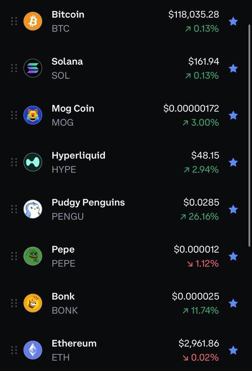Open the Hyperliquid logo icon
Viewport: 252px width, 371px height.
click(x=33, y=162)
